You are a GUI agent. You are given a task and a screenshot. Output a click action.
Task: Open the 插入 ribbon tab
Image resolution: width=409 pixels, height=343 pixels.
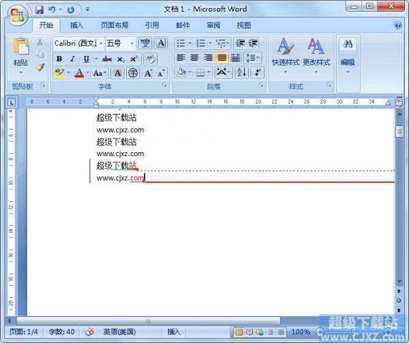76,25
